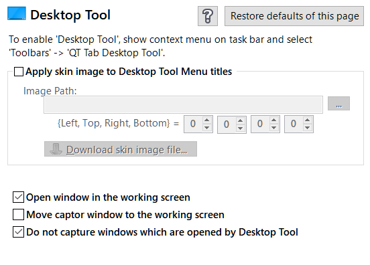The height and width of the screenshot is (265, 370).
Task: Click the Right margin number field
Action: coord(260,124)
